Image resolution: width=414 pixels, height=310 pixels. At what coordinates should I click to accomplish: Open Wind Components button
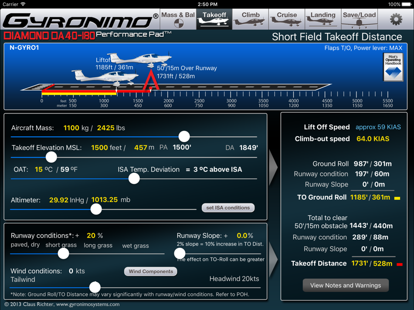click(x=150, y=271)
